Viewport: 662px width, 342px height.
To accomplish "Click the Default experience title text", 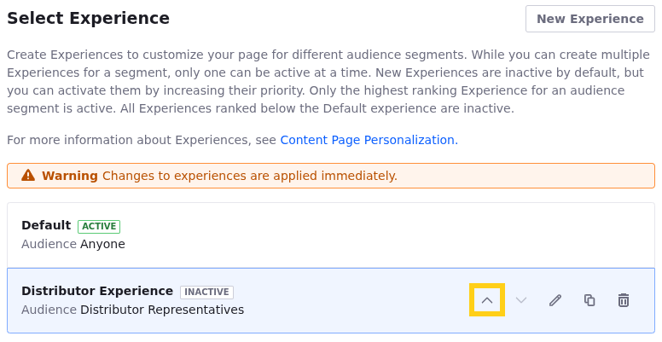I will pyautogui.click(x=46, y=225).
